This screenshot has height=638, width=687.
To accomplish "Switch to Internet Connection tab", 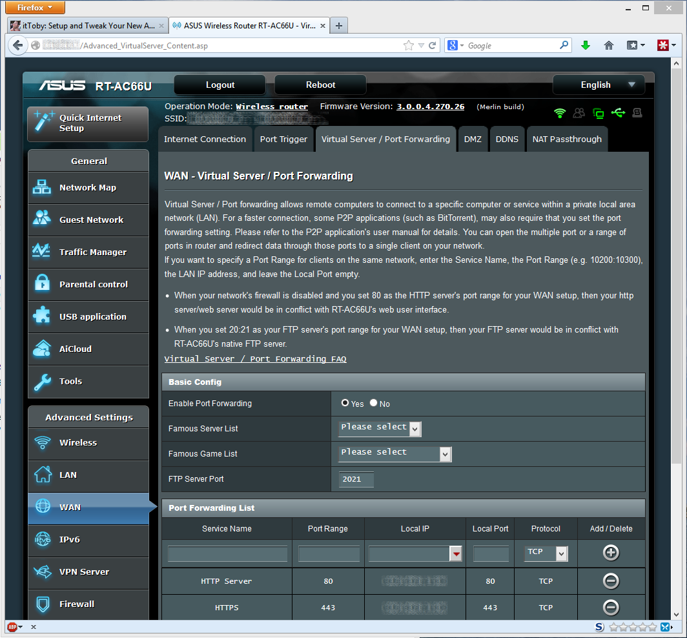I will (x=205, y=139).
